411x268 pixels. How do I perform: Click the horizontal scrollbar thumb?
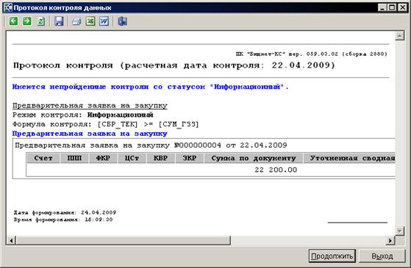(124, 240)
